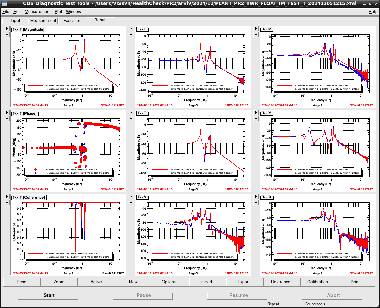The image size is (380, 308).
Task: Click right-arrow icon beside T-> T [Magnitude] plot
Action: 7,29
